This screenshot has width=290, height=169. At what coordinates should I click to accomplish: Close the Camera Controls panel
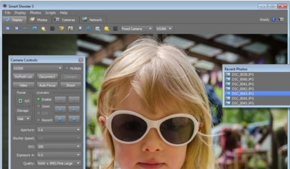tap(81, 60)
